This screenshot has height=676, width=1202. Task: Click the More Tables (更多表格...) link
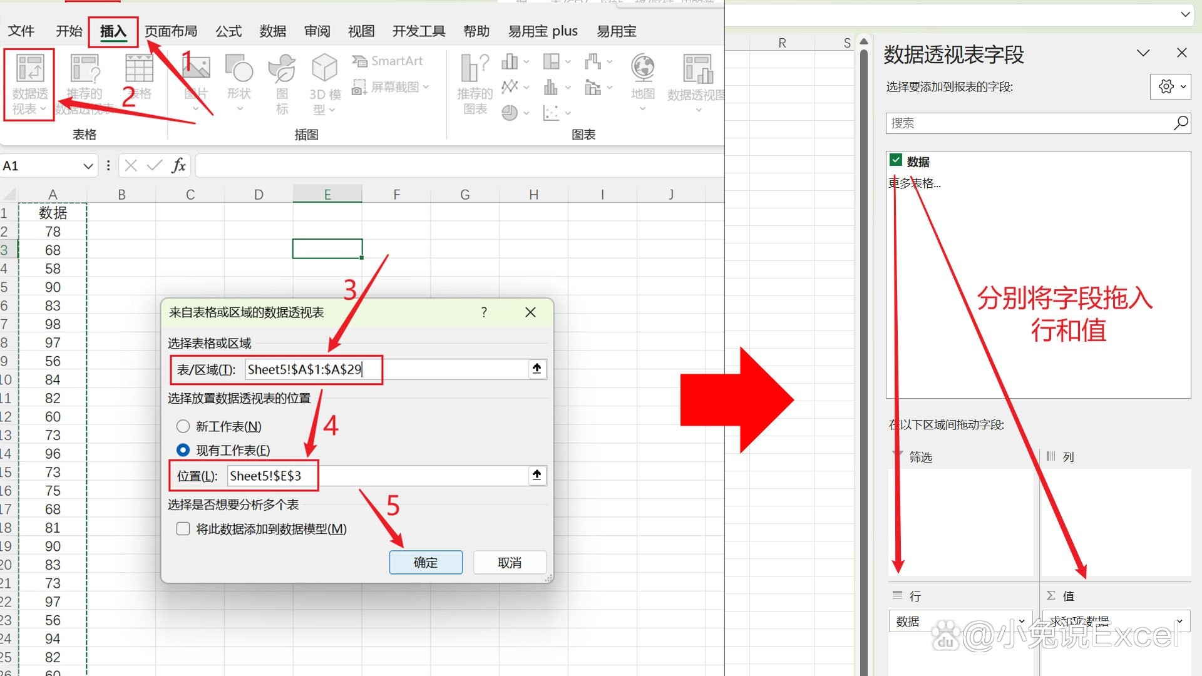tap(914, 183)
